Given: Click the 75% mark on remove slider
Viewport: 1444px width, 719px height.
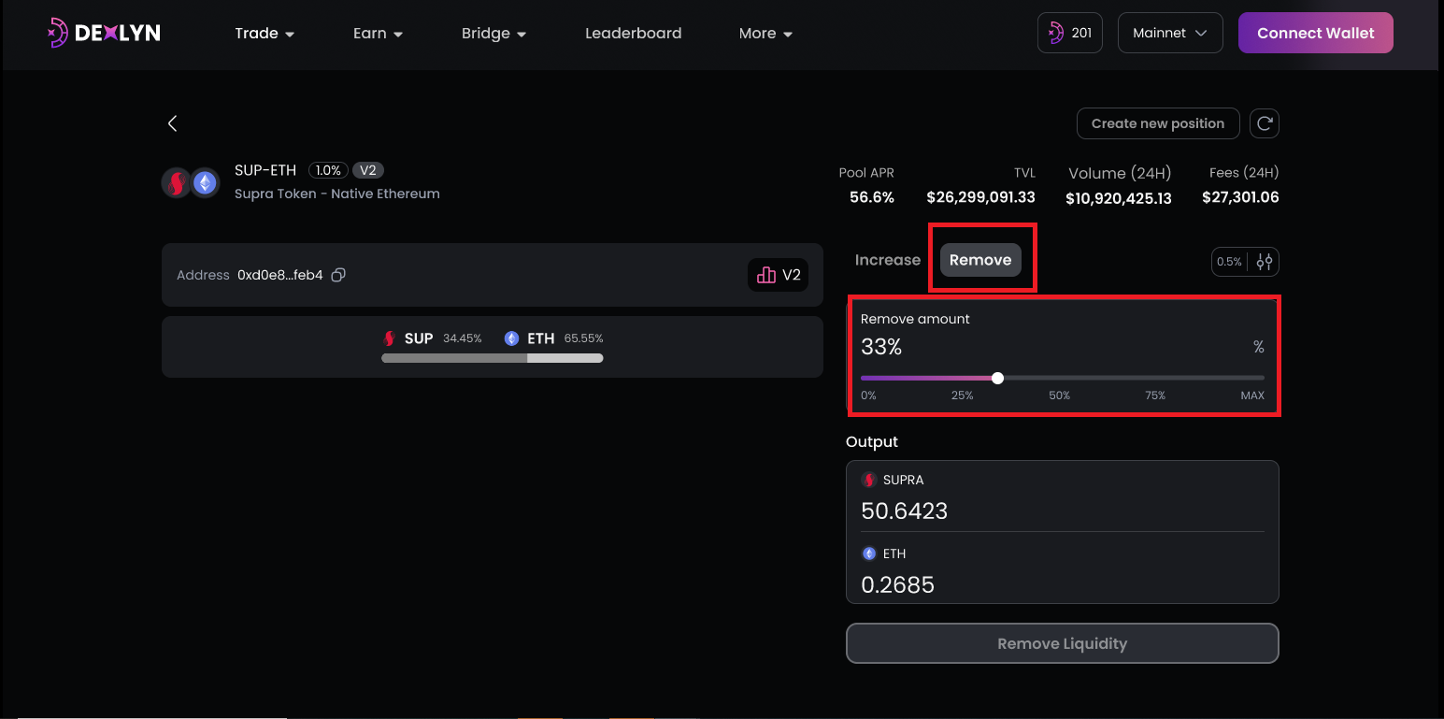Looking at the screenshot, I should click(x=1155, y=379).
